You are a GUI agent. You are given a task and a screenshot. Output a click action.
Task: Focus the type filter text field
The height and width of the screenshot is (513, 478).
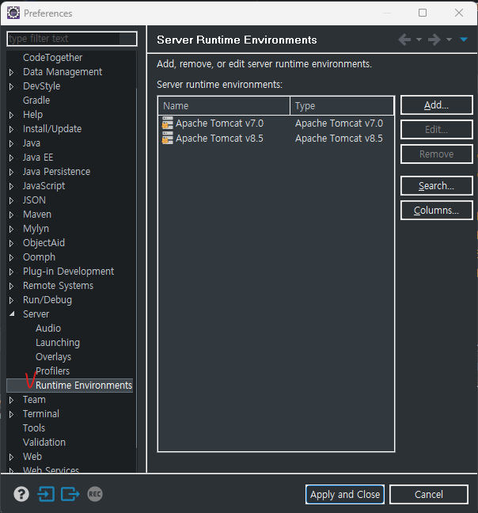[71, 39]
